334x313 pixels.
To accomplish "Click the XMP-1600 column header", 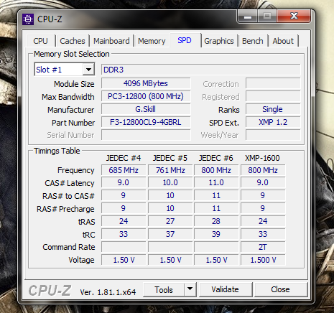I will [262, 158].
